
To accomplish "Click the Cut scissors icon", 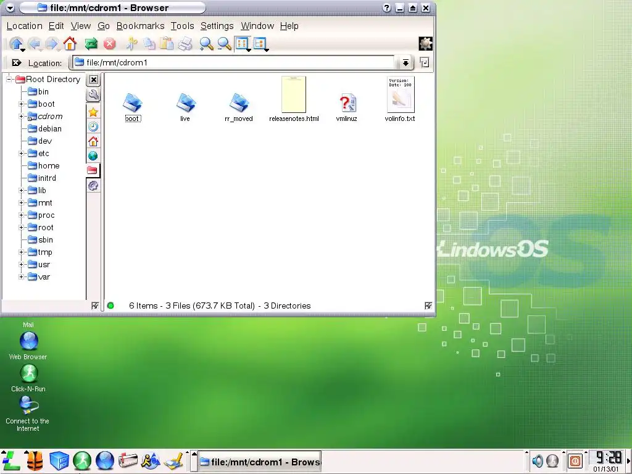I will [x=131, y=44].
